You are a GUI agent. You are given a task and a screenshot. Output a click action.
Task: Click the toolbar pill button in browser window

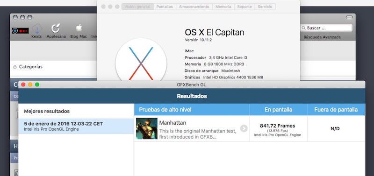[x=349, y=17]
